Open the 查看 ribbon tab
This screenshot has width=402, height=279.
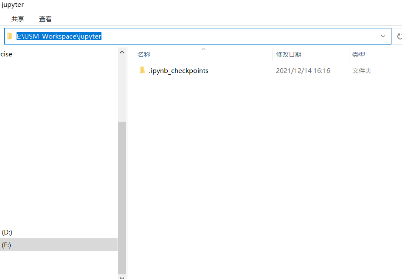[45, 19]
